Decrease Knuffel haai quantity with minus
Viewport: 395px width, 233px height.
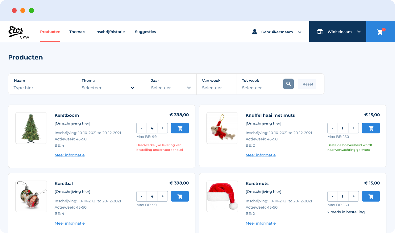pyautogui.click(x=333, y=128)
